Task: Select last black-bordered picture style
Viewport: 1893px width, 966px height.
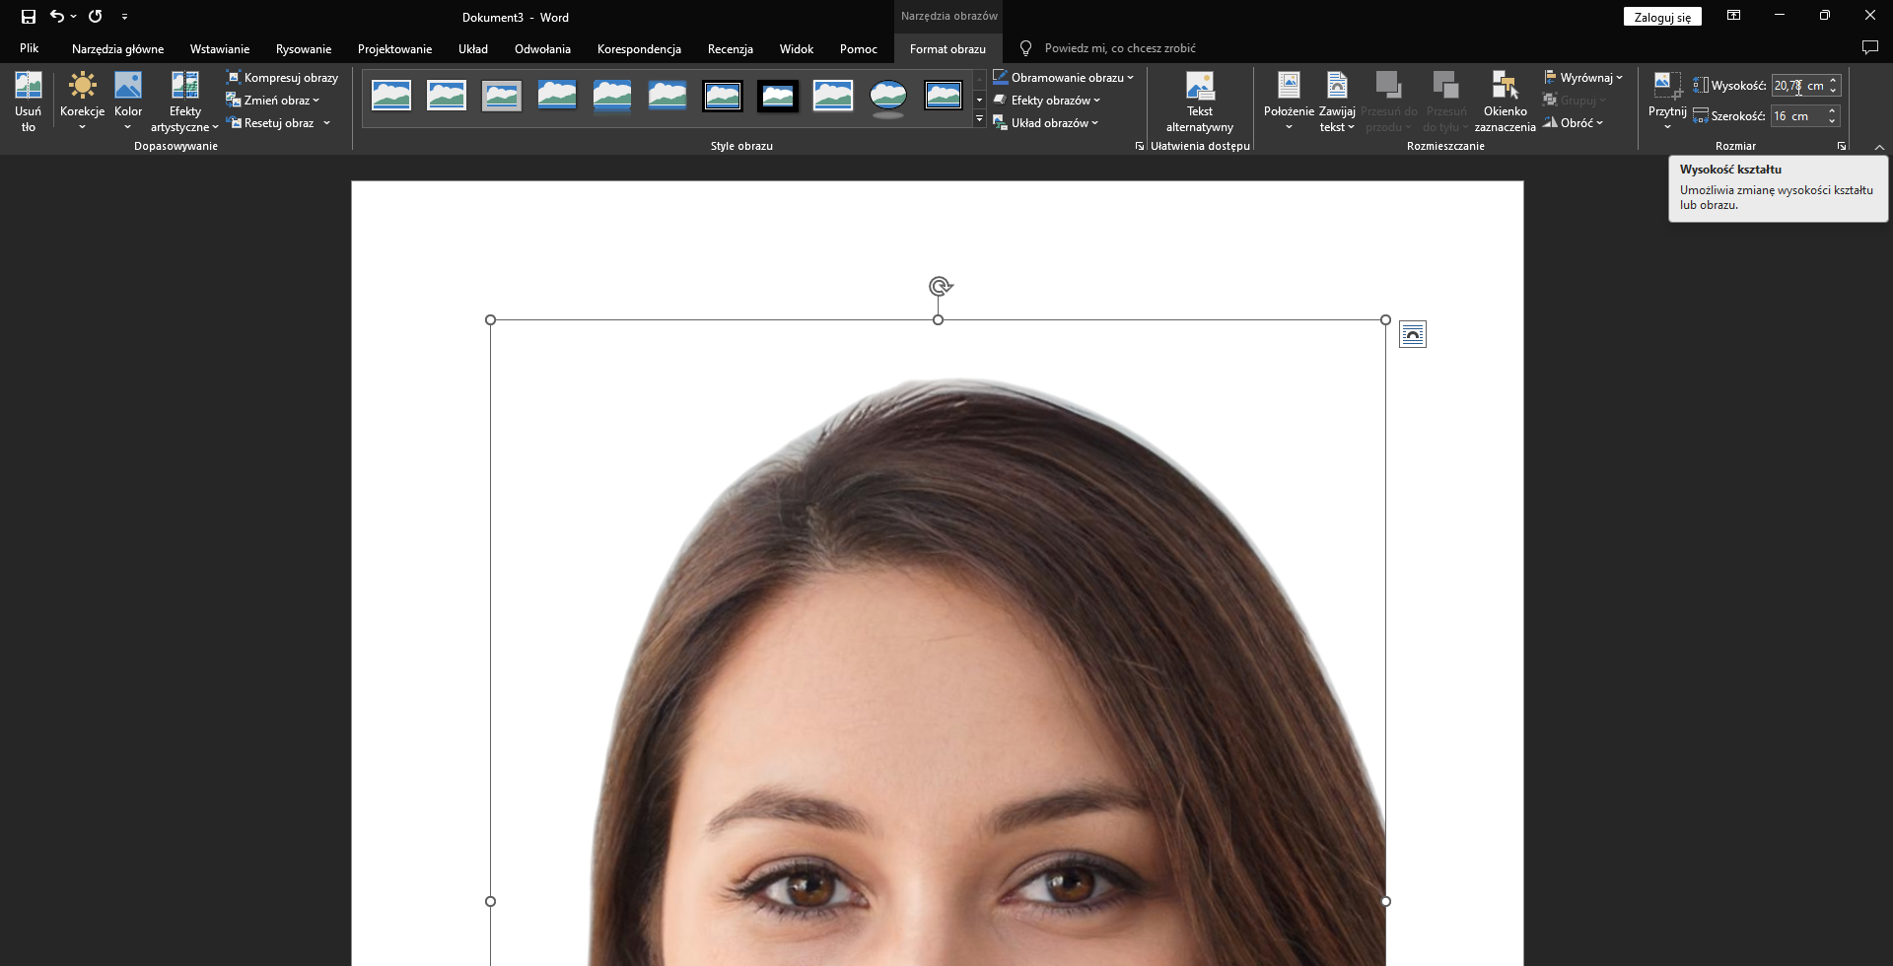Action: point(944,96)
